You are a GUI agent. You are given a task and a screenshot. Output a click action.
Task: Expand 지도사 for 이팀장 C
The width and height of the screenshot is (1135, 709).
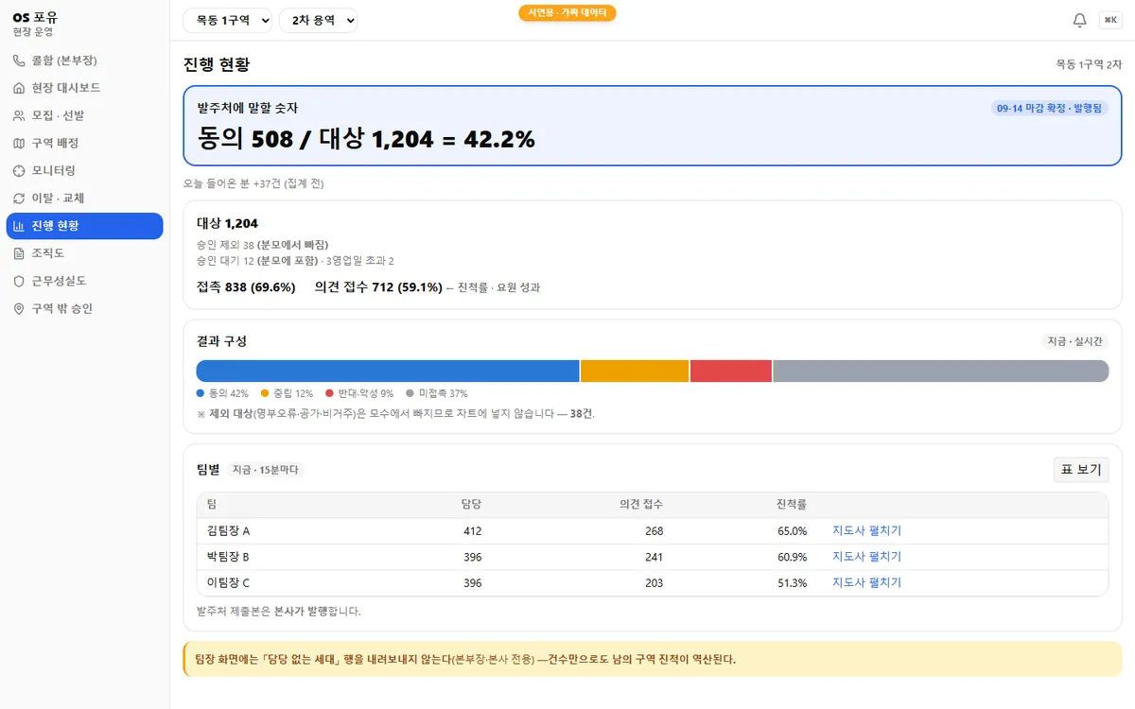pyautogui.click(x=866, y=582)
